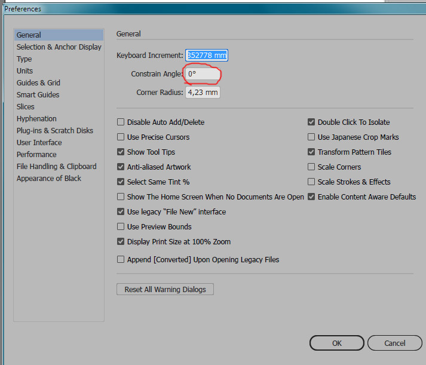Toggle Use legacy File New interface
Viewport: 426px width, 365px height.
point(121,211)
